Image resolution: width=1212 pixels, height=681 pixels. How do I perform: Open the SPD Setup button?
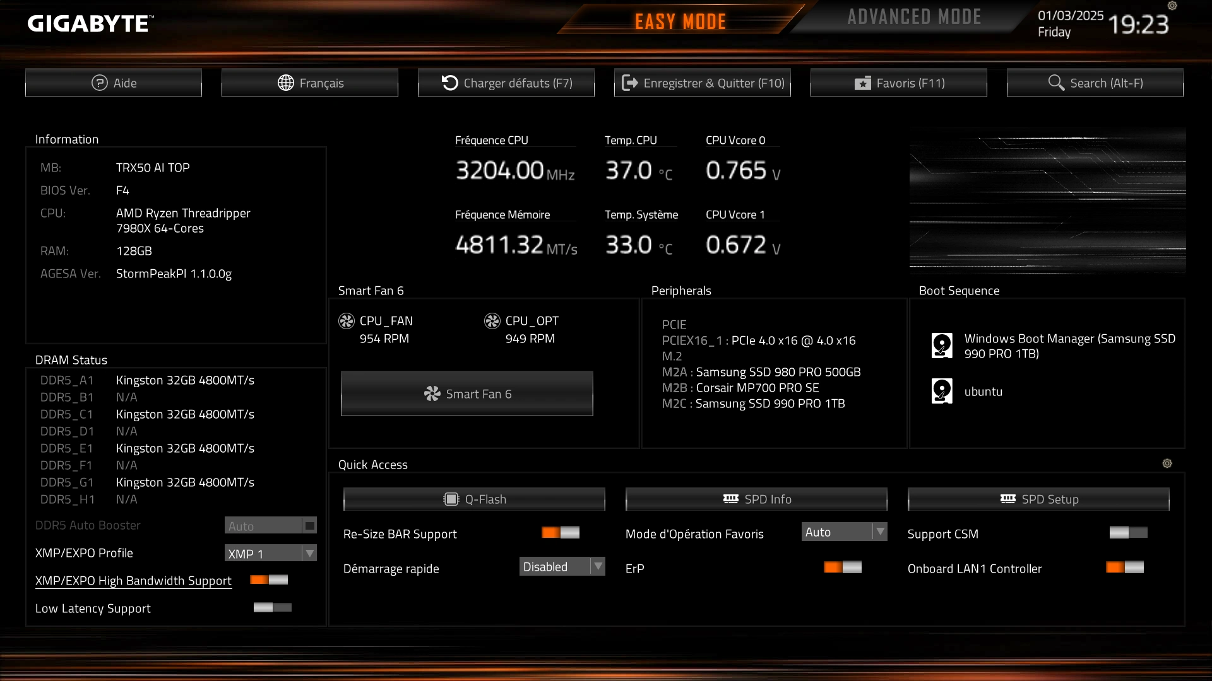pos(1038,499)
